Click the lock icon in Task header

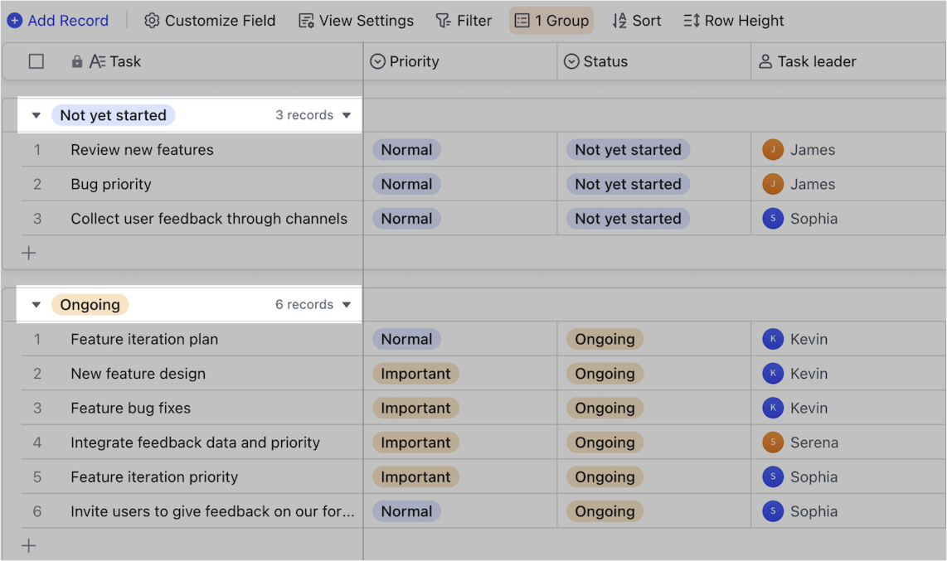click(76, 61)
